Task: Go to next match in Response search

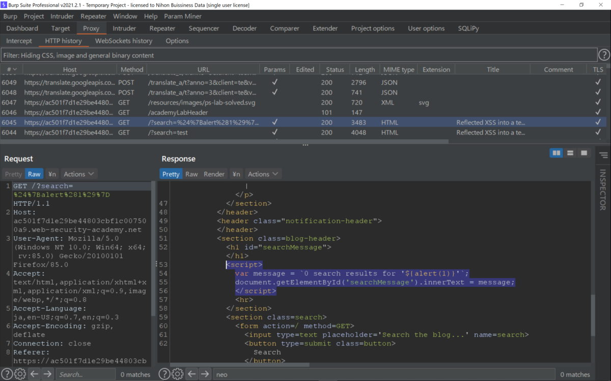Action: pyautogui.click(x=205, y=374)
